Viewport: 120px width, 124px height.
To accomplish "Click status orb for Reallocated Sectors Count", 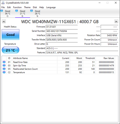I will pos(4,69).
